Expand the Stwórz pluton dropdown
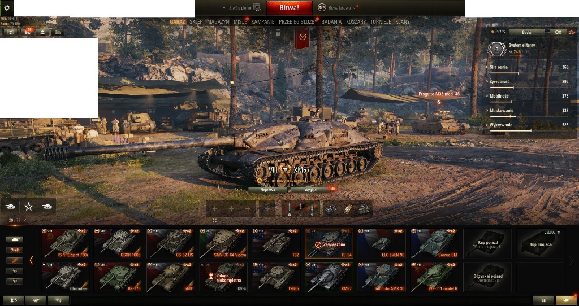579x306 pixels. 241,7
